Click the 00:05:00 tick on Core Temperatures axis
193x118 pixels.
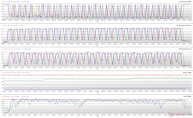pyautogui.click(x=189, y=44)
